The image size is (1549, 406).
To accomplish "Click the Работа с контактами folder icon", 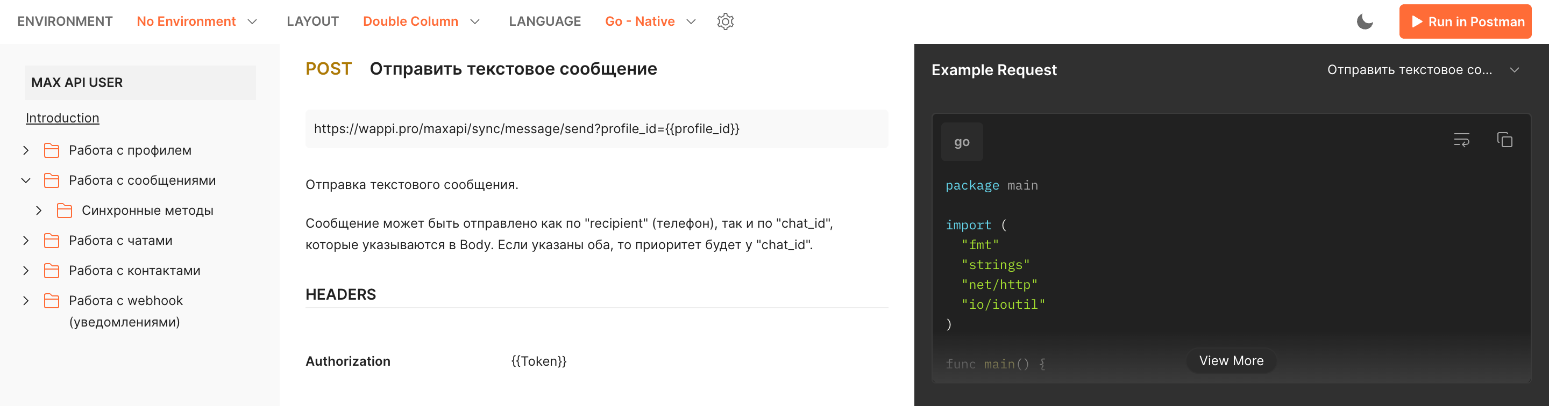I will tap(52, 270).
